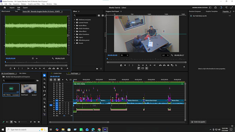Toggle V1 track targeting button
Image resolution: width=235 pixels, height=132 pixels.
[x=57, y=100]
